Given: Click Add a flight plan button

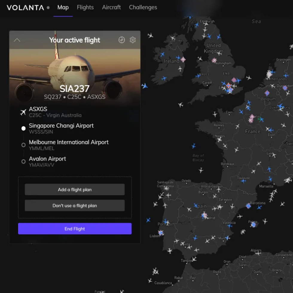Looking at the screenshot, I should (75, 190).
